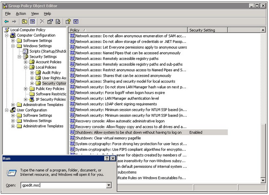Screen dimensions: 269x195
Task: Select Software Settings under User Configuration
Action: [37, 115]
